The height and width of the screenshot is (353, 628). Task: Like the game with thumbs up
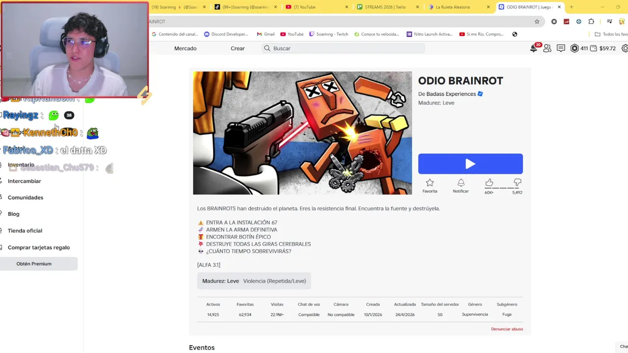click(489, 183)
